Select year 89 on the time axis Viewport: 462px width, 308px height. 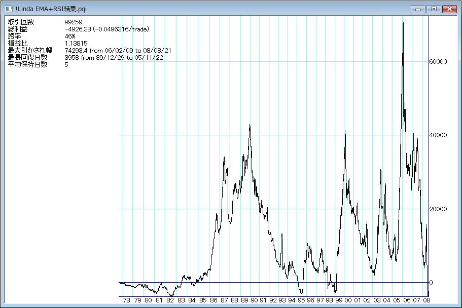click(x=244, y=300)
